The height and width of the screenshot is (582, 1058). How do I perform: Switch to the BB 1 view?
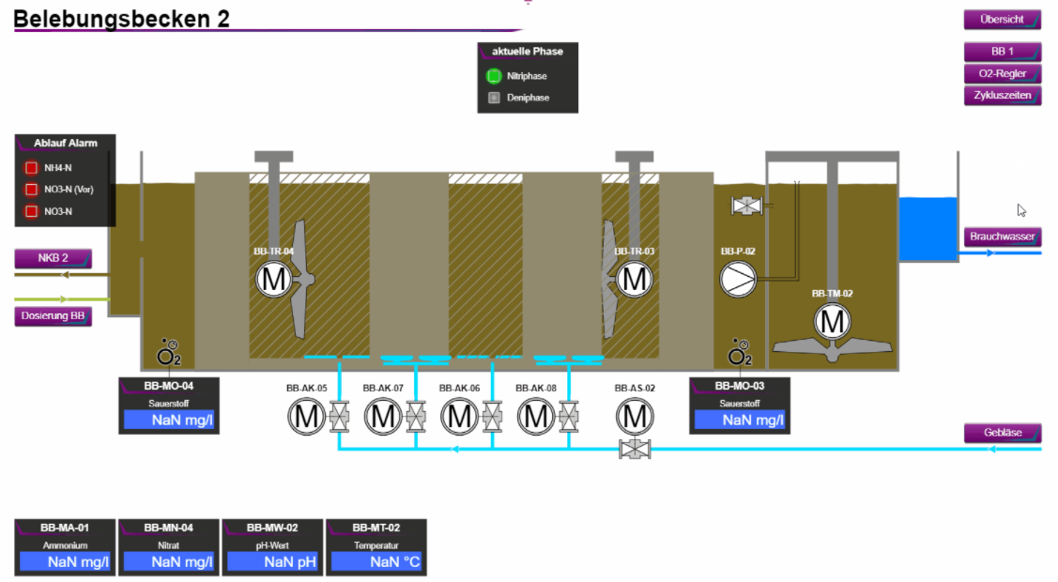point(1002,52)
